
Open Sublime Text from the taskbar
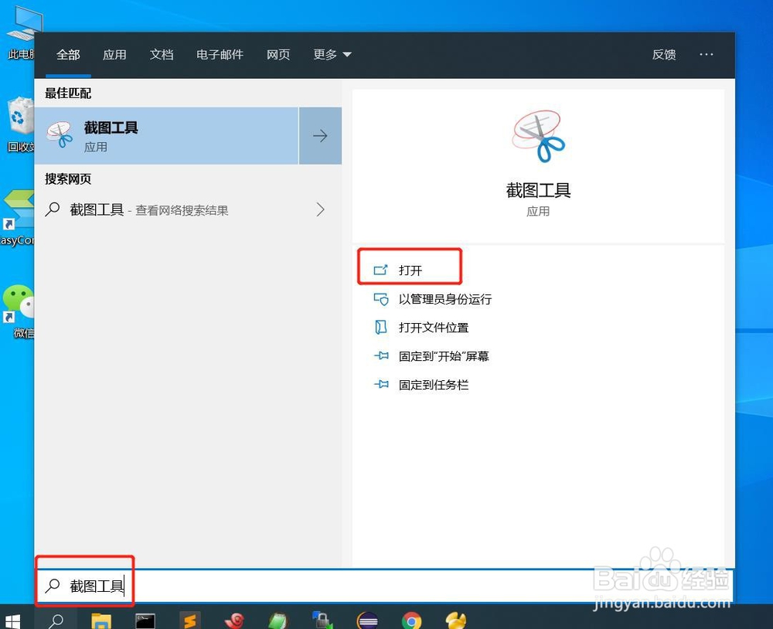click(190, 620)
